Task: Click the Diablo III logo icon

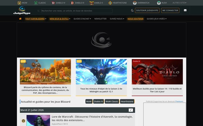Action: [x=72, y=3]
